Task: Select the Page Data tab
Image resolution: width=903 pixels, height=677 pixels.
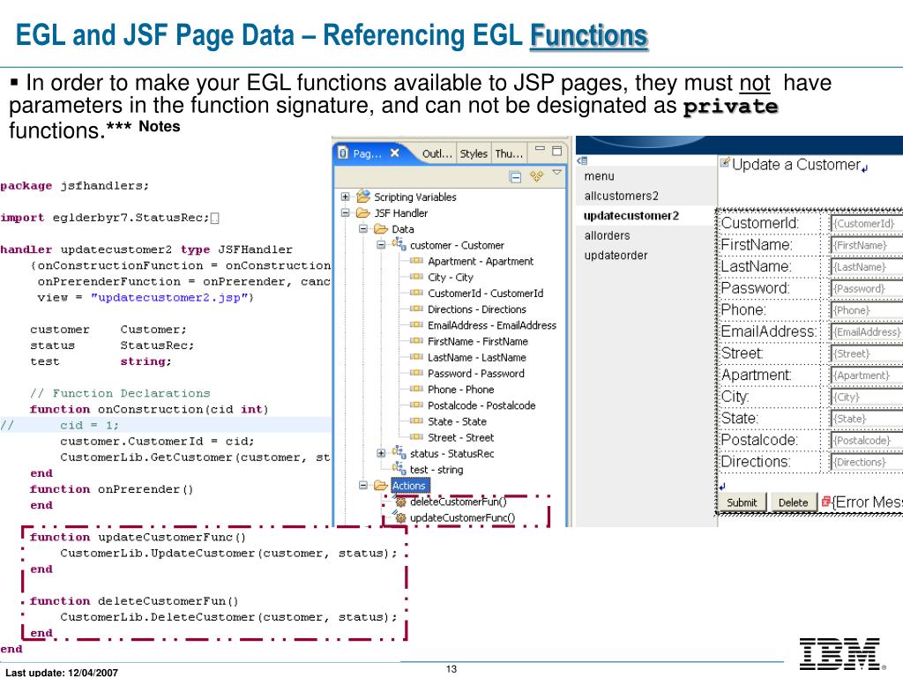Action: click(367, 153)
